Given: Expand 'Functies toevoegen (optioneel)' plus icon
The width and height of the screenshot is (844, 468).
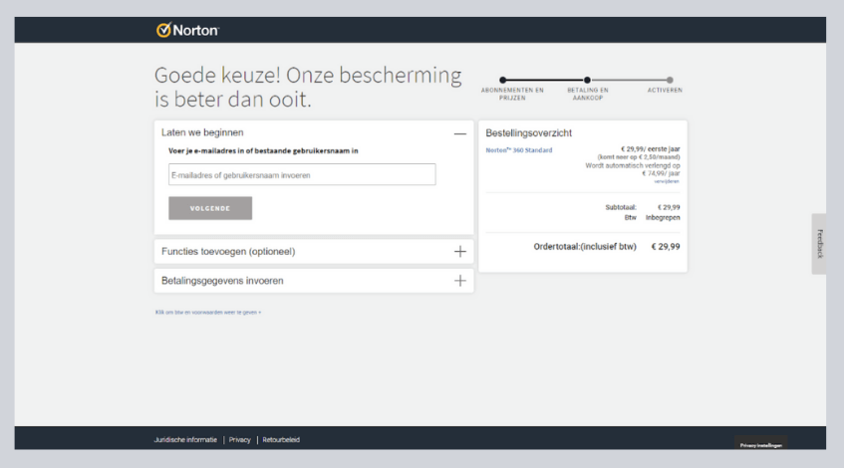Looking at the screenshot, I should coord(459,252).
